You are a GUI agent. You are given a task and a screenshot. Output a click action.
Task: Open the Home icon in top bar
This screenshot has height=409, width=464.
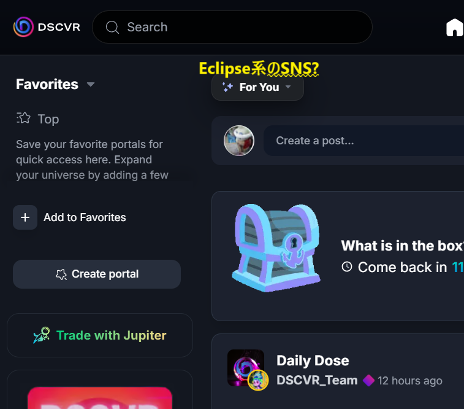click(455, 28)
